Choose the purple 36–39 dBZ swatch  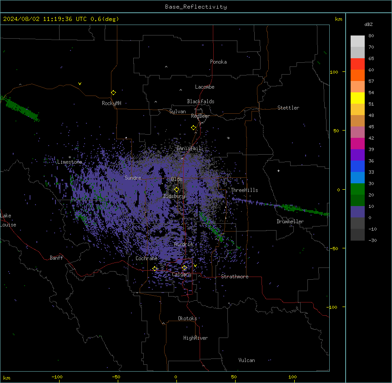(357, 155)
